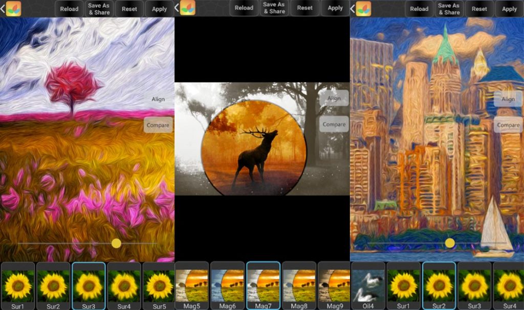Open app logo icon in right screen

click(363, 9)
